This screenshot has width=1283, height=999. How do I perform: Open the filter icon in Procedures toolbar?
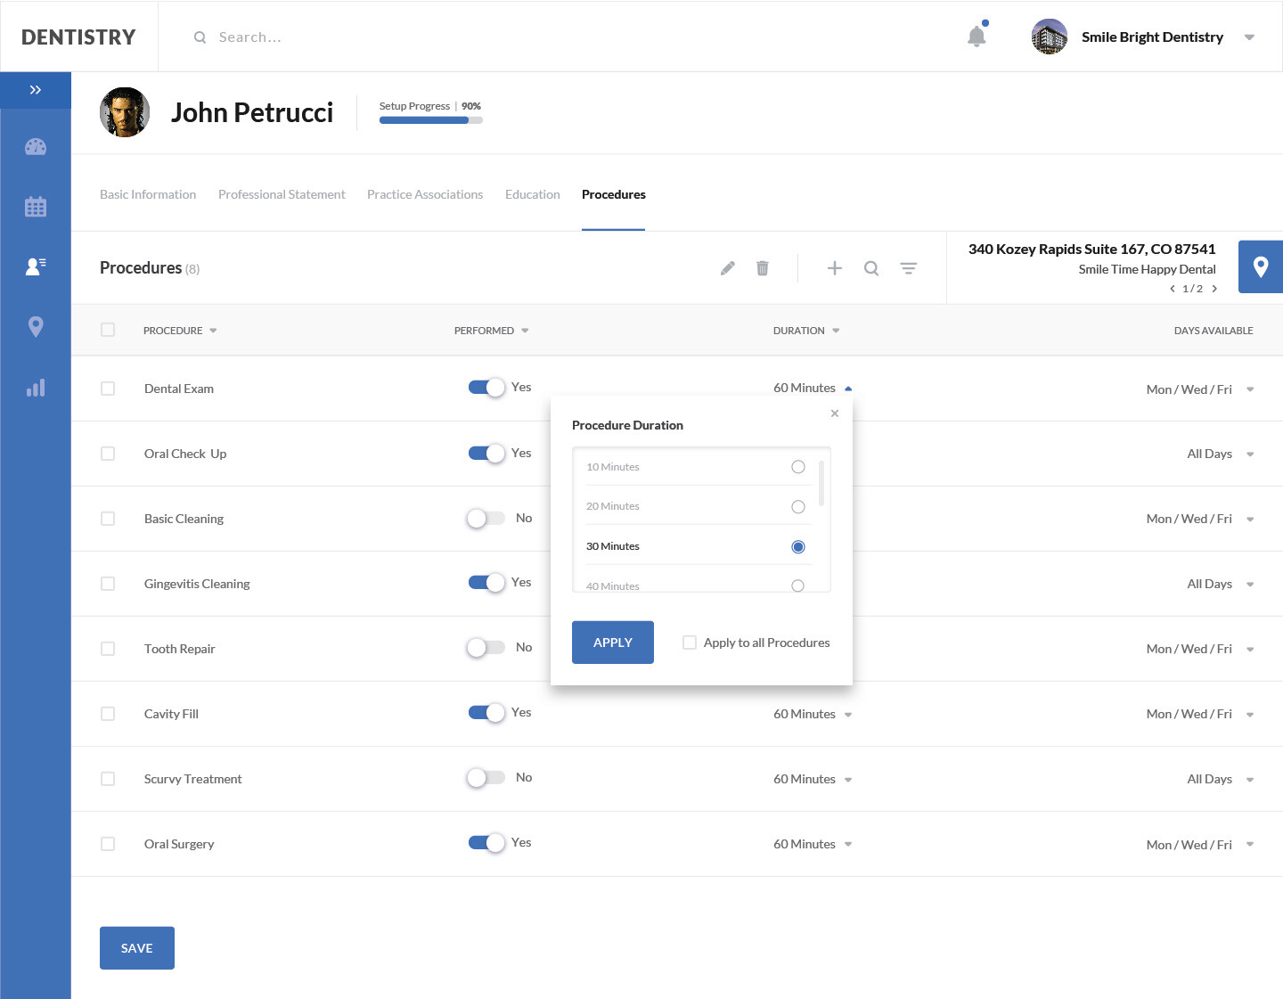coord(908,268)
